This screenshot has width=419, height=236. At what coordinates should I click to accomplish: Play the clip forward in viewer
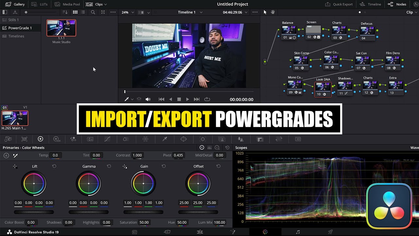pyautogui.click(x=188, y=99)
